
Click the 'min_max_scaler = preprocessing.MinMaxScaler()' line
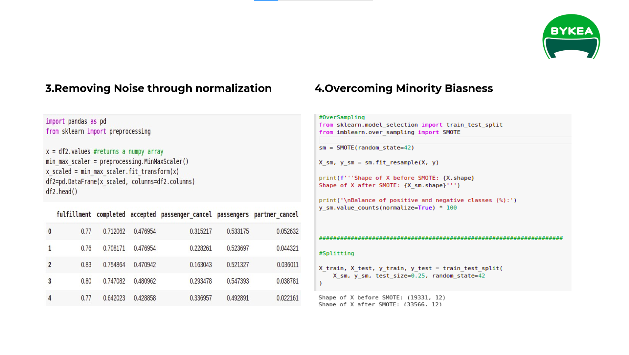[x=117, y=162]
